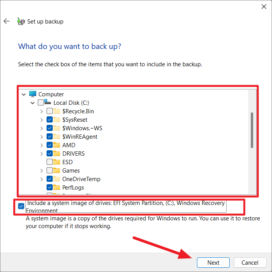Select the OneDriveTemp label
This screenshot has width=272, height=272.
(81, 179)
